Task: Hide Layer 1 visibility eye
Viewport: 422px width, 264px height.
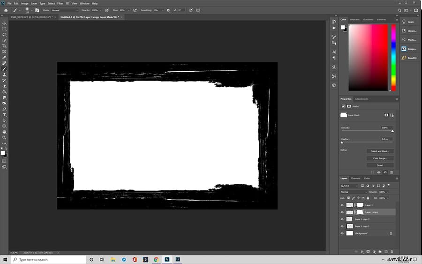Action: coord(342,205)
